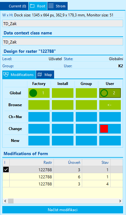Screen dimensions: 126x215
Task: Select the Global Group cell
Action: point(86,93)
